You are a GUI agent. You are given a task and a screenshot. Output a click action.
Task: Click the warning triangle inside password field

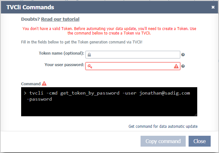[x=176, y=66]
